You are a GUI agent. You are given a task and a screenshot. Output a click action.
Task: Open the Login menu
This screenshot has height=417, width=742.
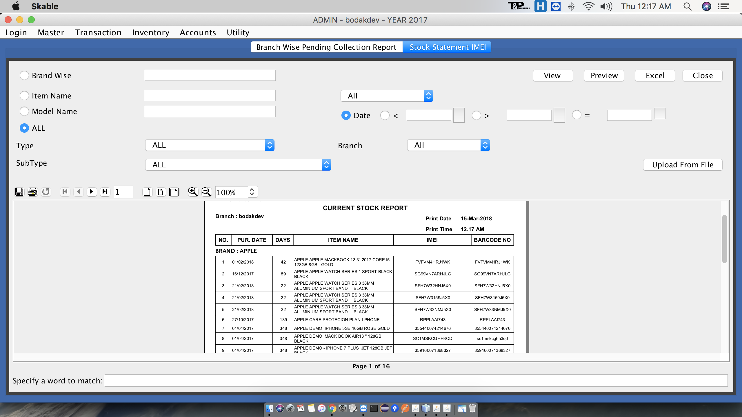tap(16, 32)
